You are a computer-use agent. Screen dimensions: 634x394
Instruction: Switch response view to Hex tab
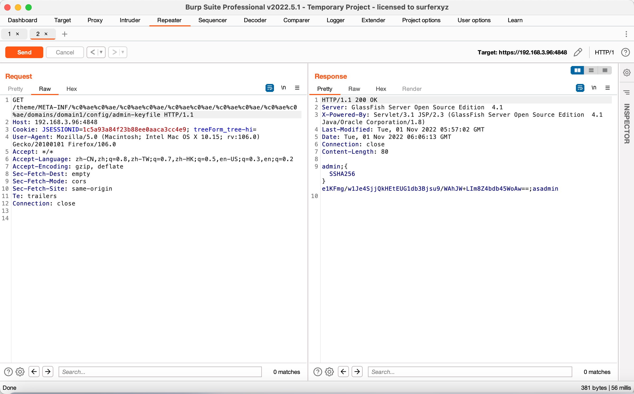[381, 89]
